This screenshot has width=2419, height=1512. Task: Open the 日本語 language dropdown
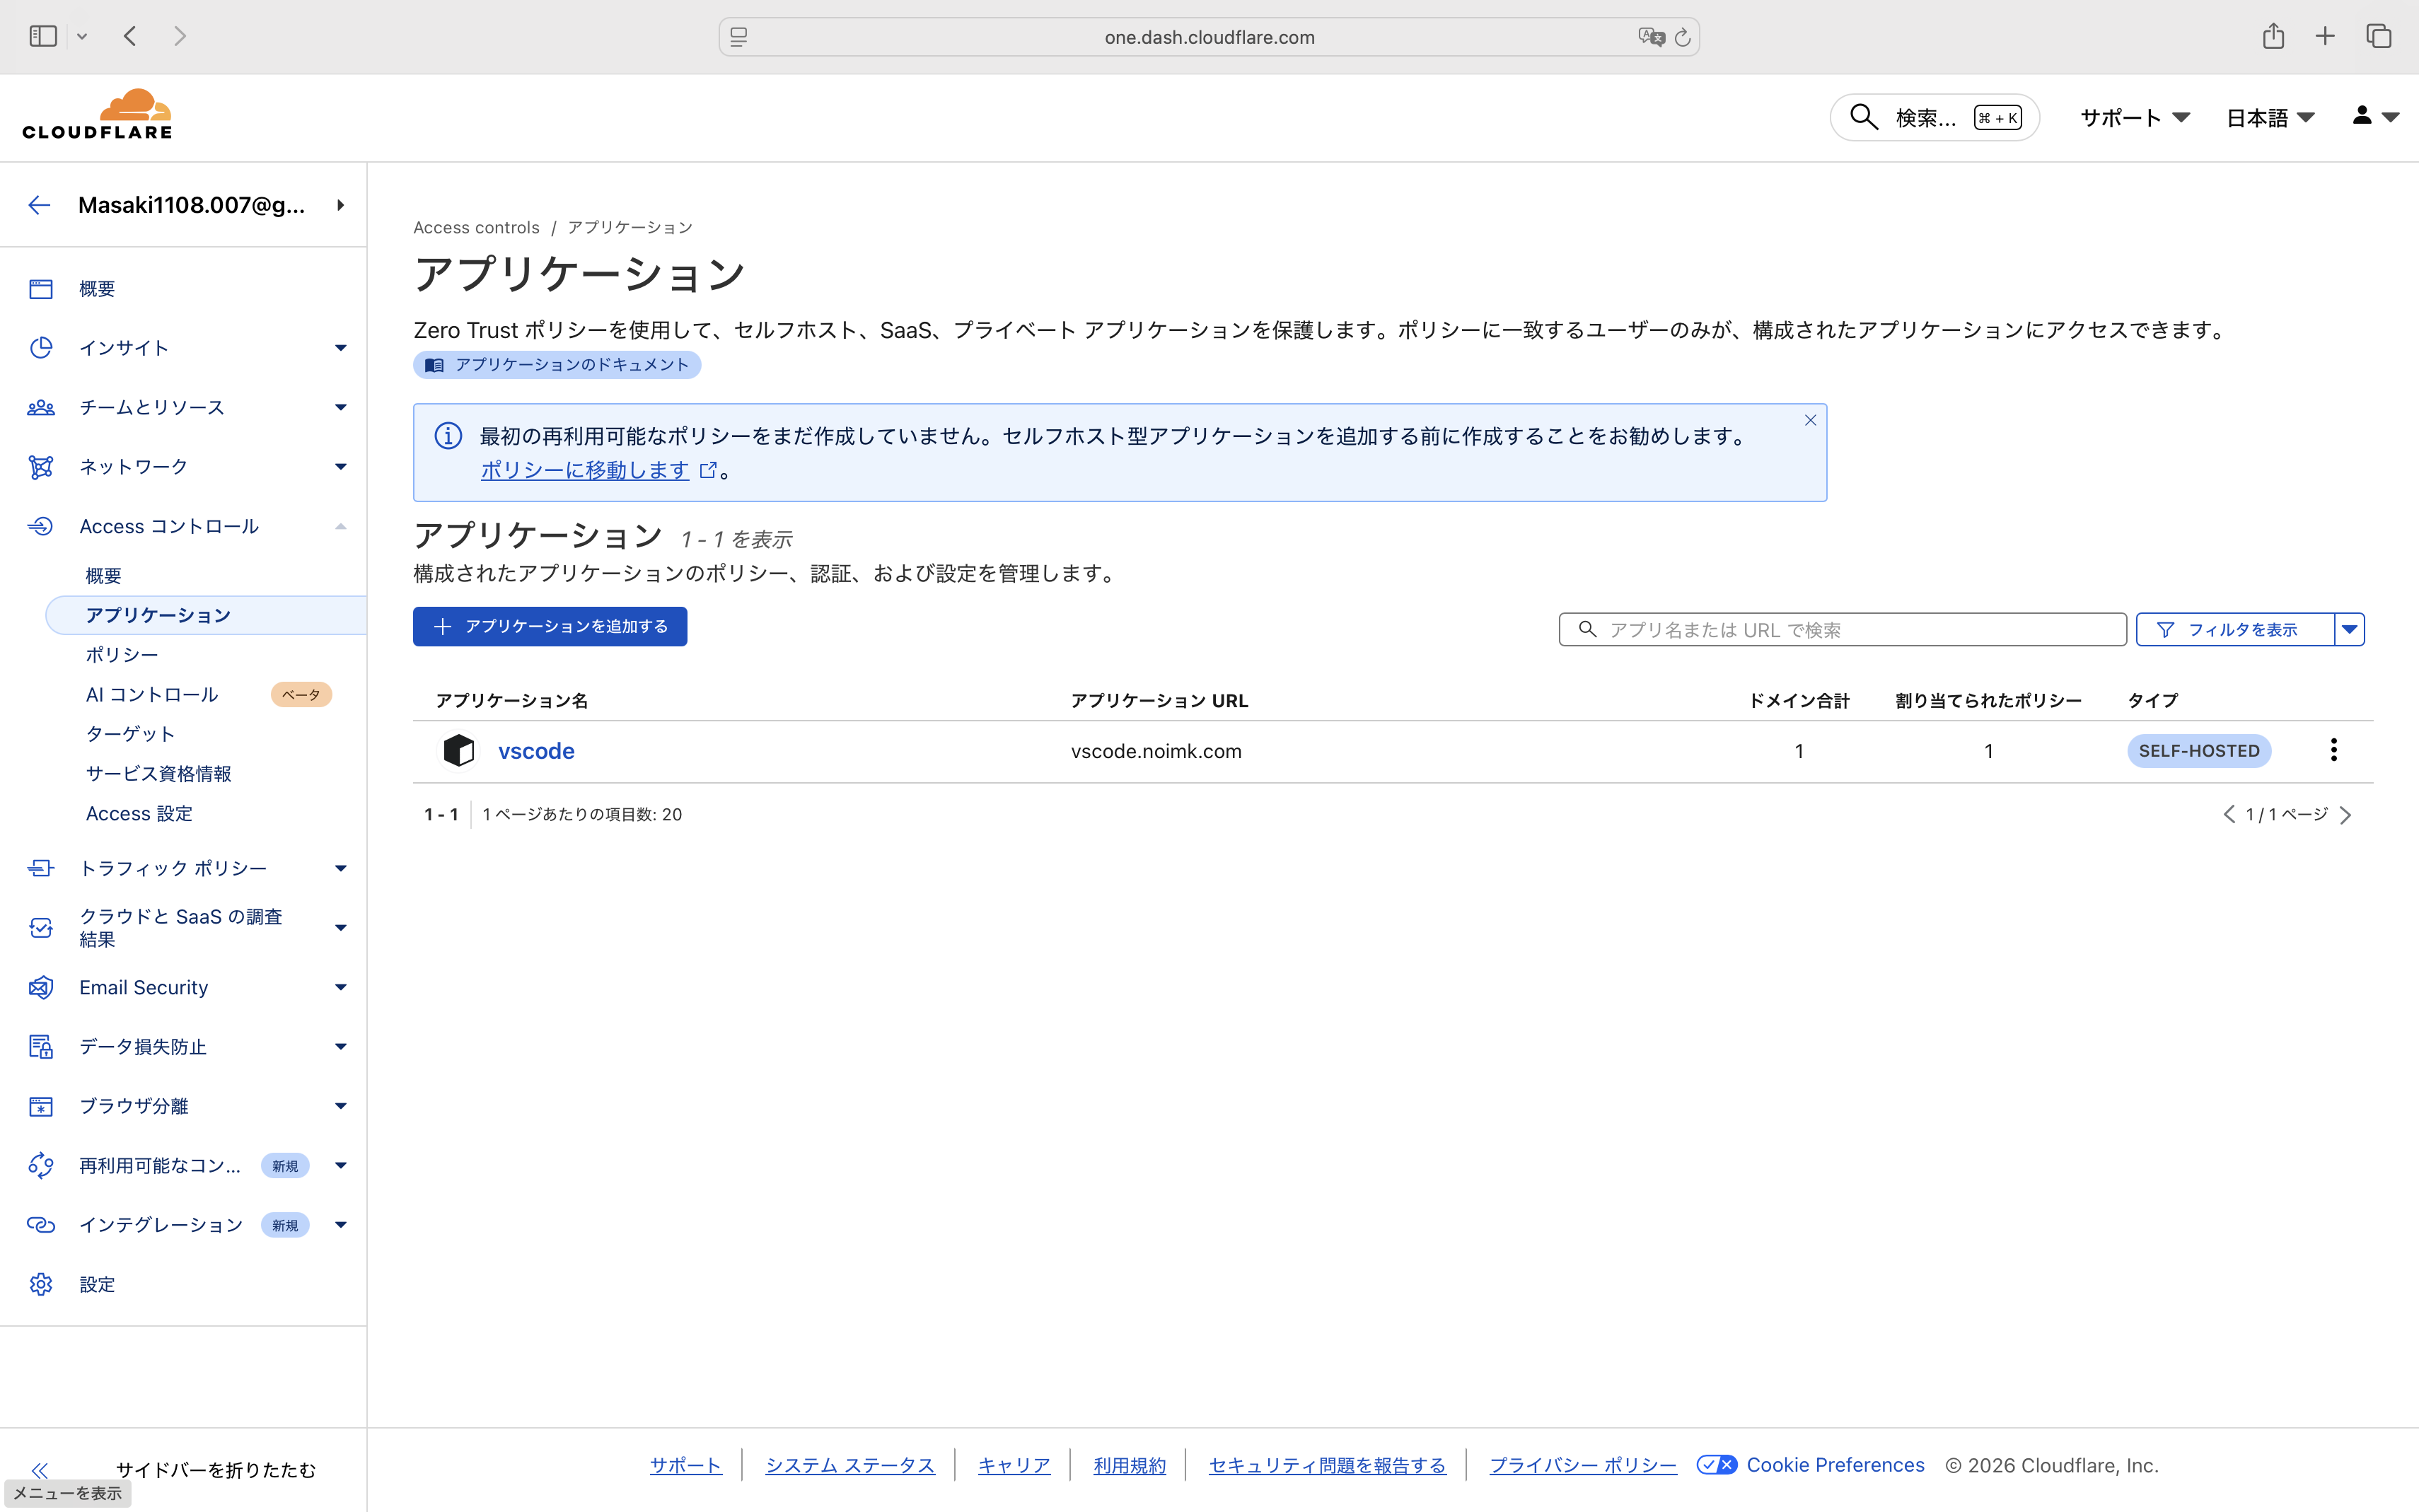[2270, 117]
